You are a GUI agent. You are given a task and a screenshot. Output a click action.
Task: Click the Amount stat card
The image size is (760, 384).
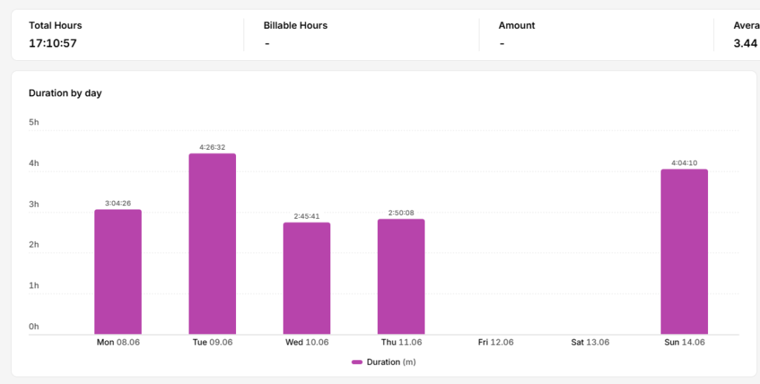[596, 35]
